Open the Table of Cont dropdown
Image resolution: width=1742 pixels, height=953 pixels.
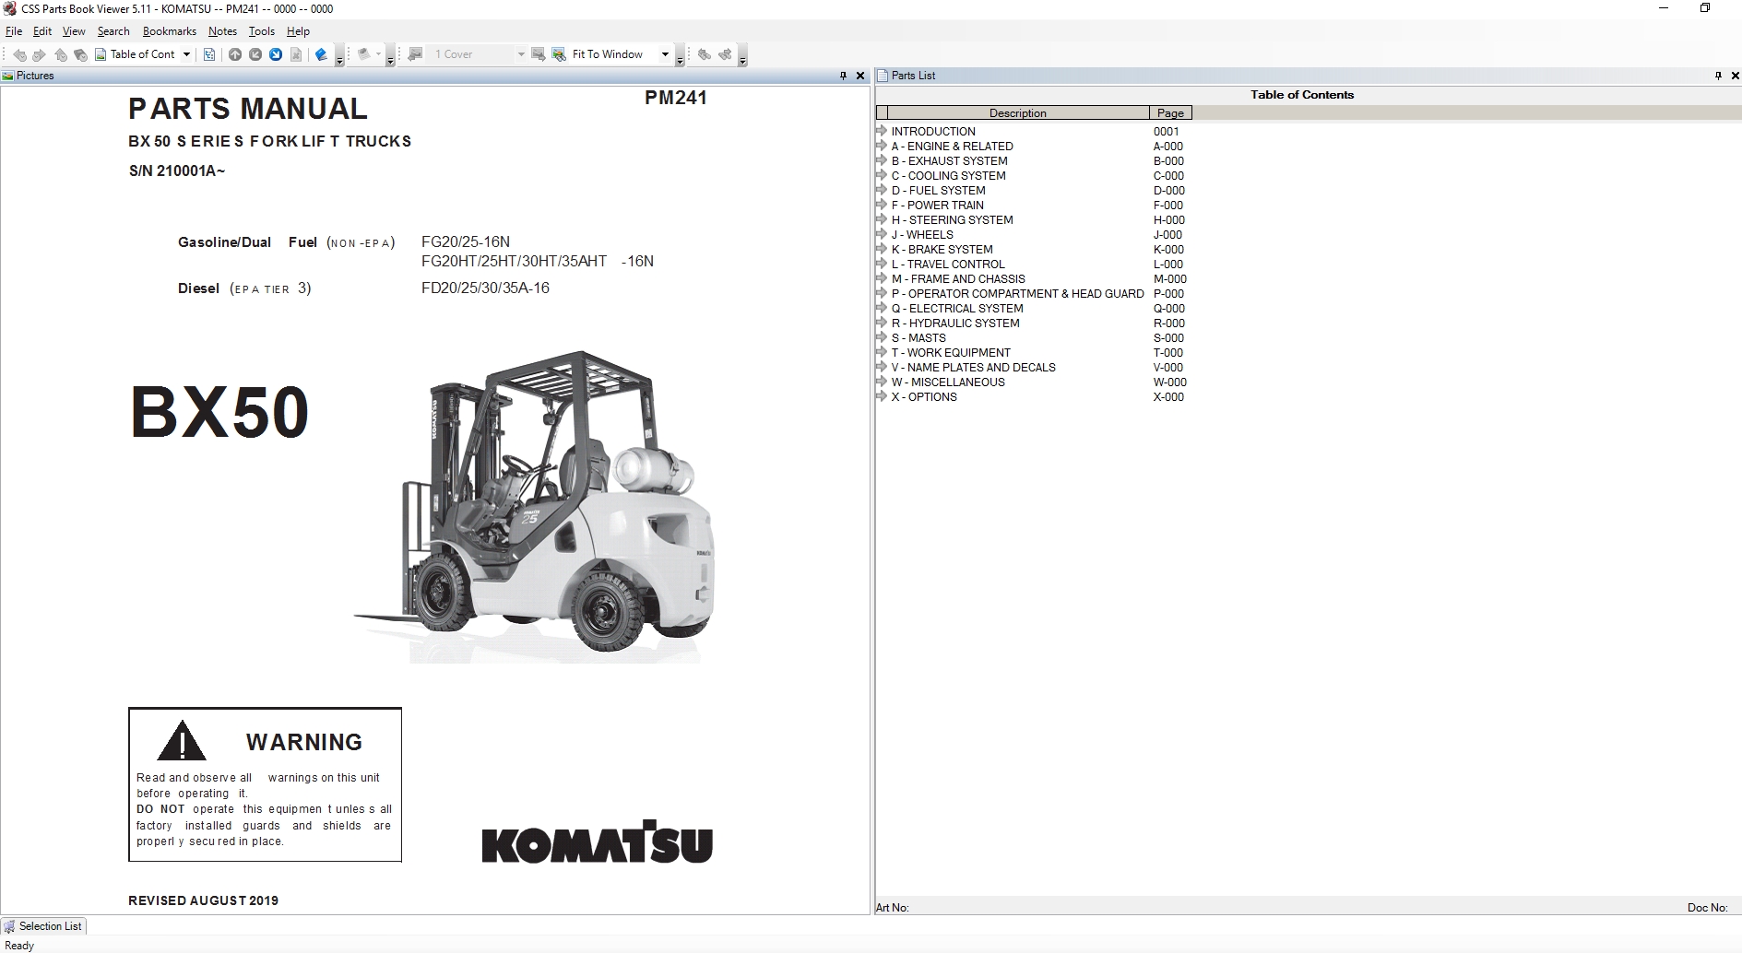pyautogui.click(x=186, y=54)
